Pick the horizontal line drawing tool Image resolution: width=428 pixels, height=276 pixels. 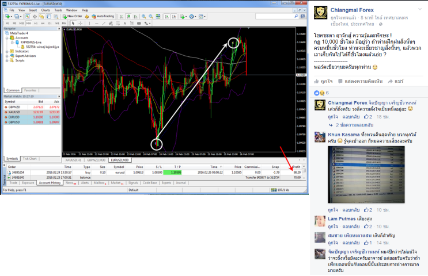[x=97, y=23]
